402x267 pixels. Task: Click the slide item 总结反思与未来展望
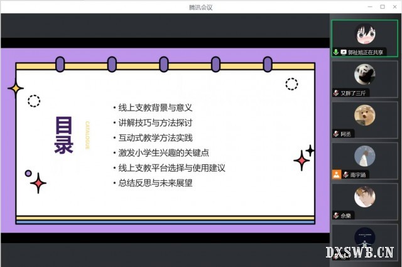coord(155,183)
